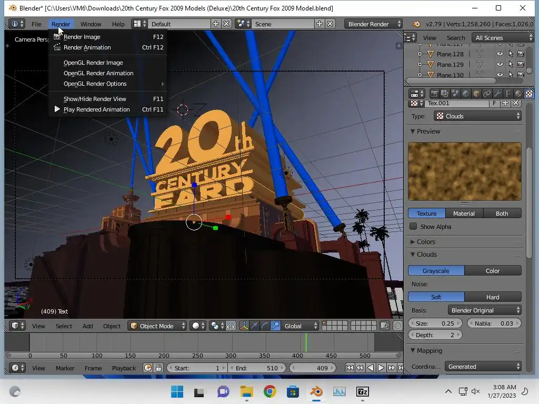Open the Basis Blender Original dropdown
This screenshot has height=404, width=539.
(485, 310)
